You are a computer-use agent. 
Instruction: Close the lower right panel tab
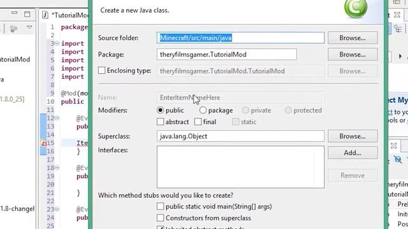click(x=394, y=146)
